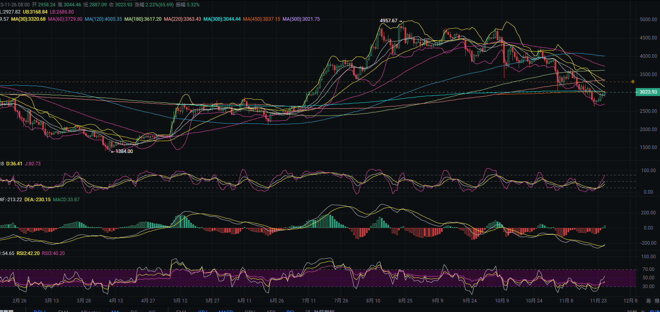The image size is (660, 312).
Task: Toggle the RSI sub-indicator
Action: coord(291,311)
